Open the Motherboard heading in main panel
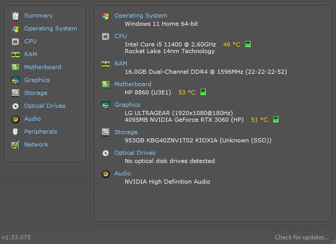This screenshot has height=244, width=336. click(x=132, y=84)
